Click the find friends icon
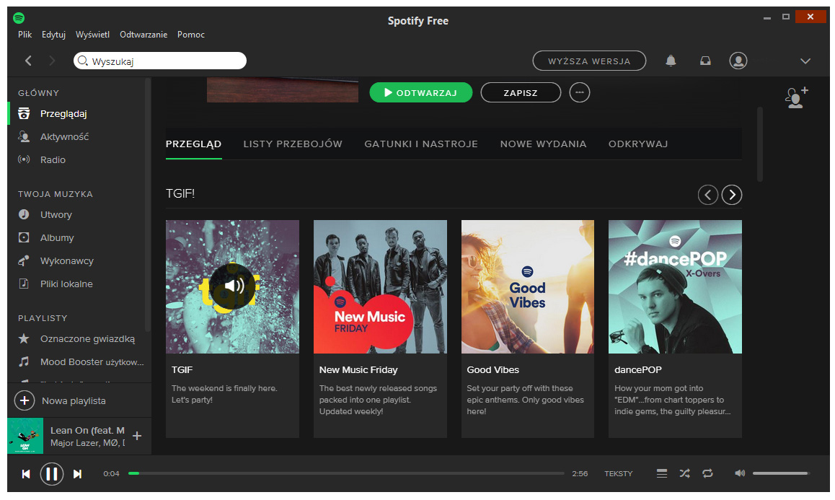Viewport: 835px width, 500px height. [x=796, y=97]
